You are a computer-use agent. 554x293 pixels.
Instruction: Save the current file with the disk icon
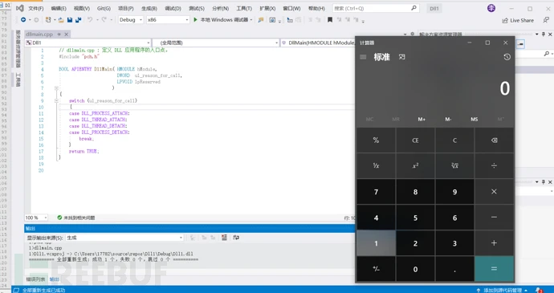(x=70, y=20)
